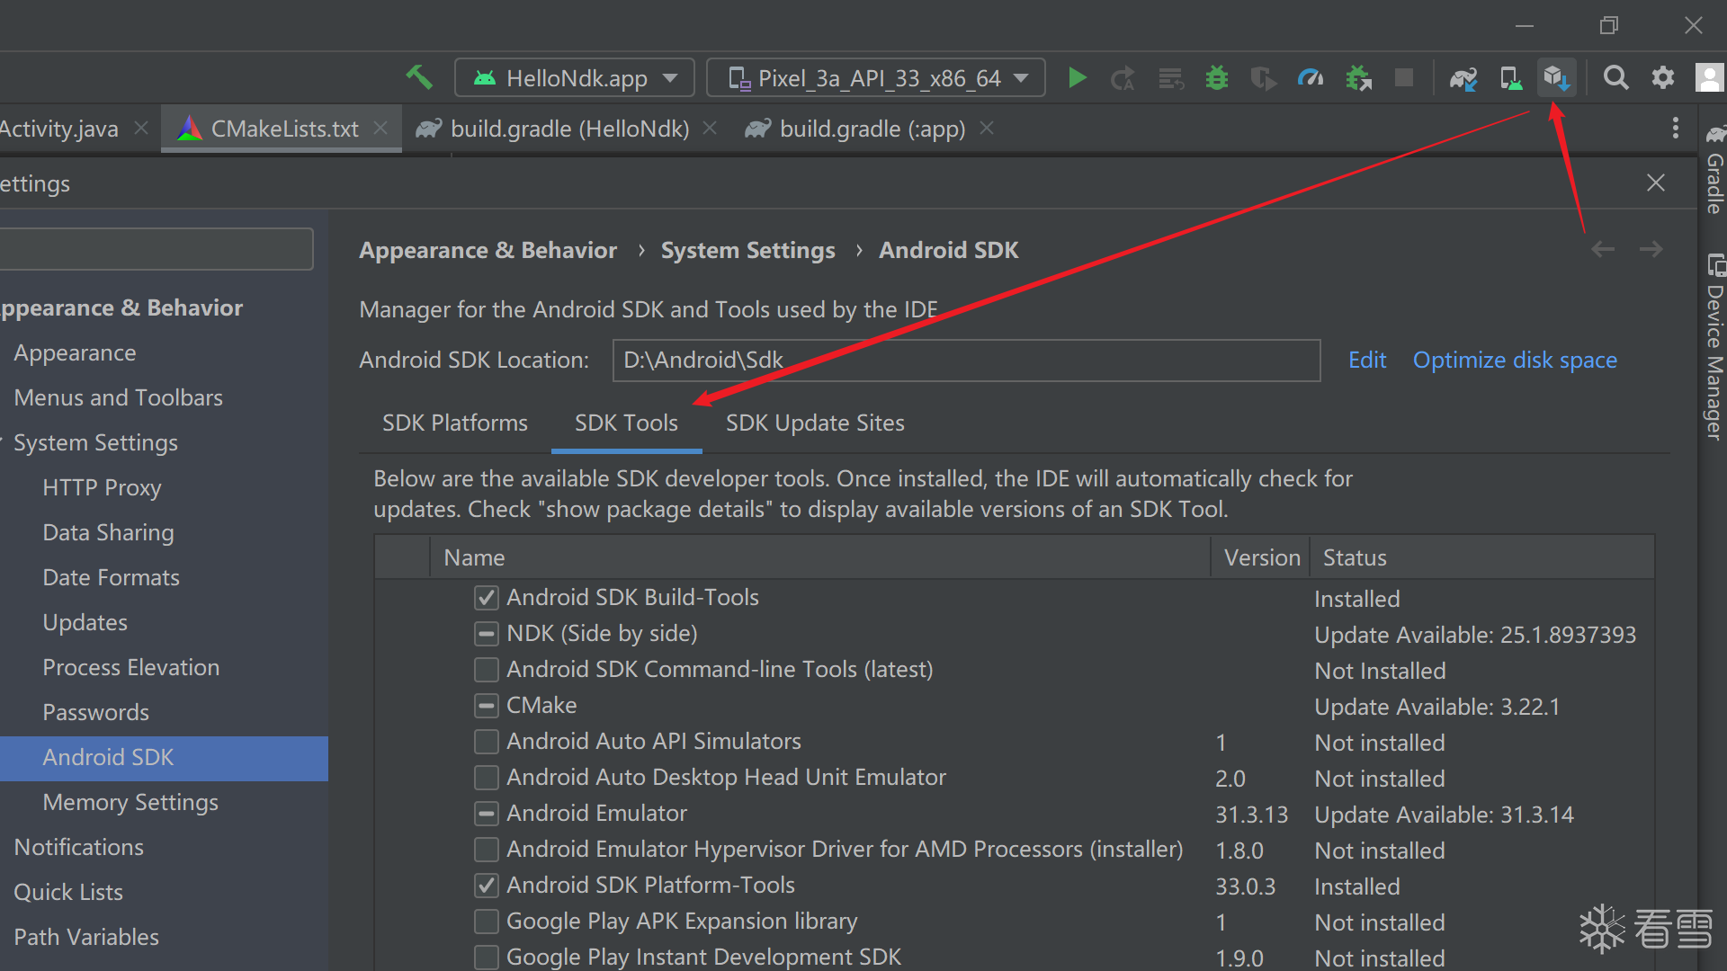Click the settings search field

pyautogui.click(x=157, y=249)
